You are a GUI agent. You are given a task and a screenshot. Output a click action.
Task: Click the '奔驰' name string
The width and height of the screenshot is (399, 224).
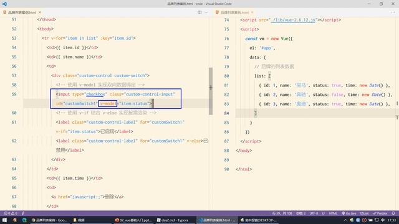[301, 95]
